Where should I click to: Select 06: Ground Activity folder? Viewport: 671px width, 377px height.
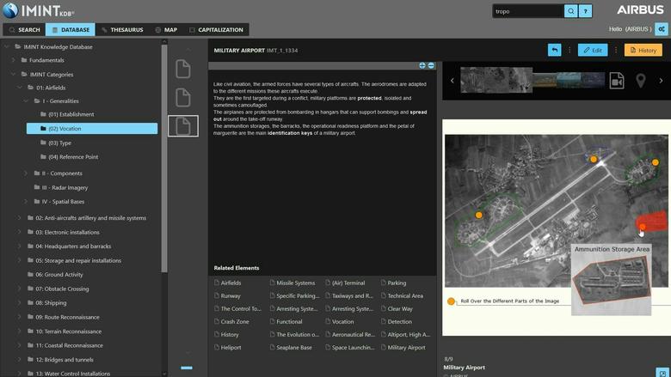tap(55, 275)
